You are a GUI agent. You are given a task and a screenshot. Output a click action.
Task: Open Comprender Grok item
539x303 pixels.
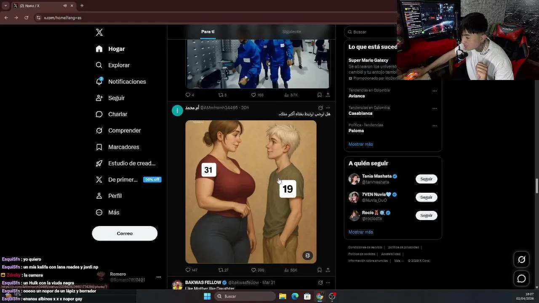coord(118,130)
